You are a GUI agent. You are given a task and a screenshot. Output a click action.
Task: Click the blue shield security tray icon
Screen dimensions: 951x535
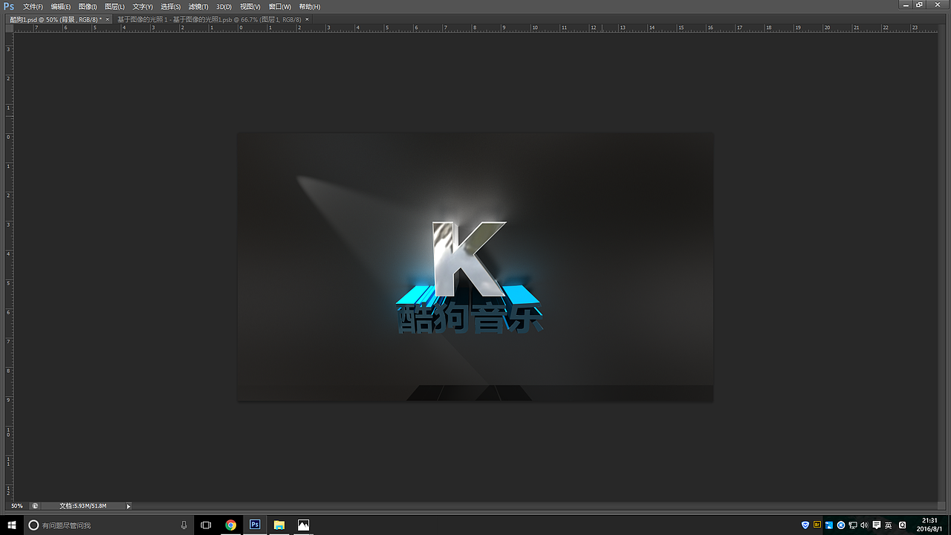tap(805, 525)
